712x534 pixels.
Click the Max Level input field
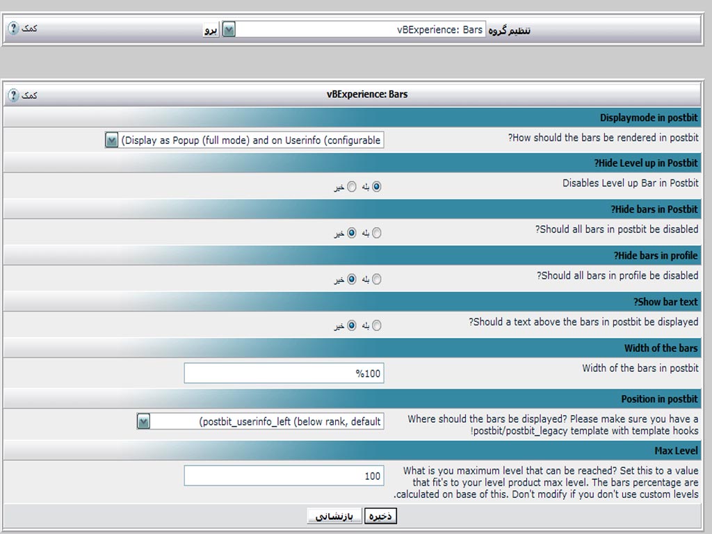(284, 476)
